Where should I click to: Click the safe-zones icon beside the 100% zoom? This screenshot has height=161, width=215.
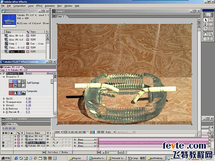tap(66, 132)
